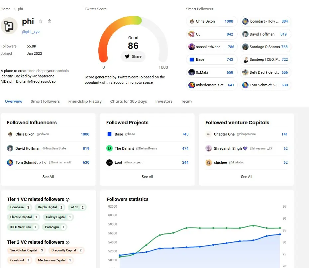309x268 pixels.
Task: Click the Sino Global Capital tag
Action: click(x=26, y=250)
